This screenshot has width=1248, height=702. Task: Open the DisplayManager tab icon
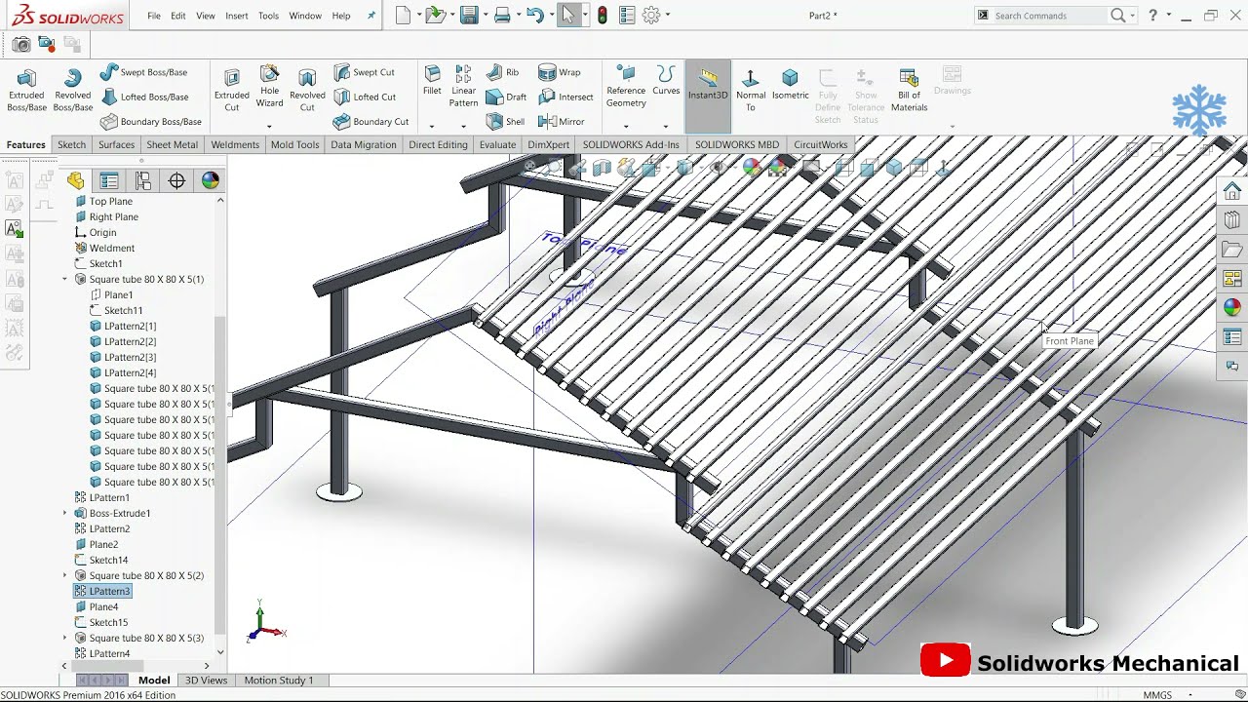(x=210, y=180)
